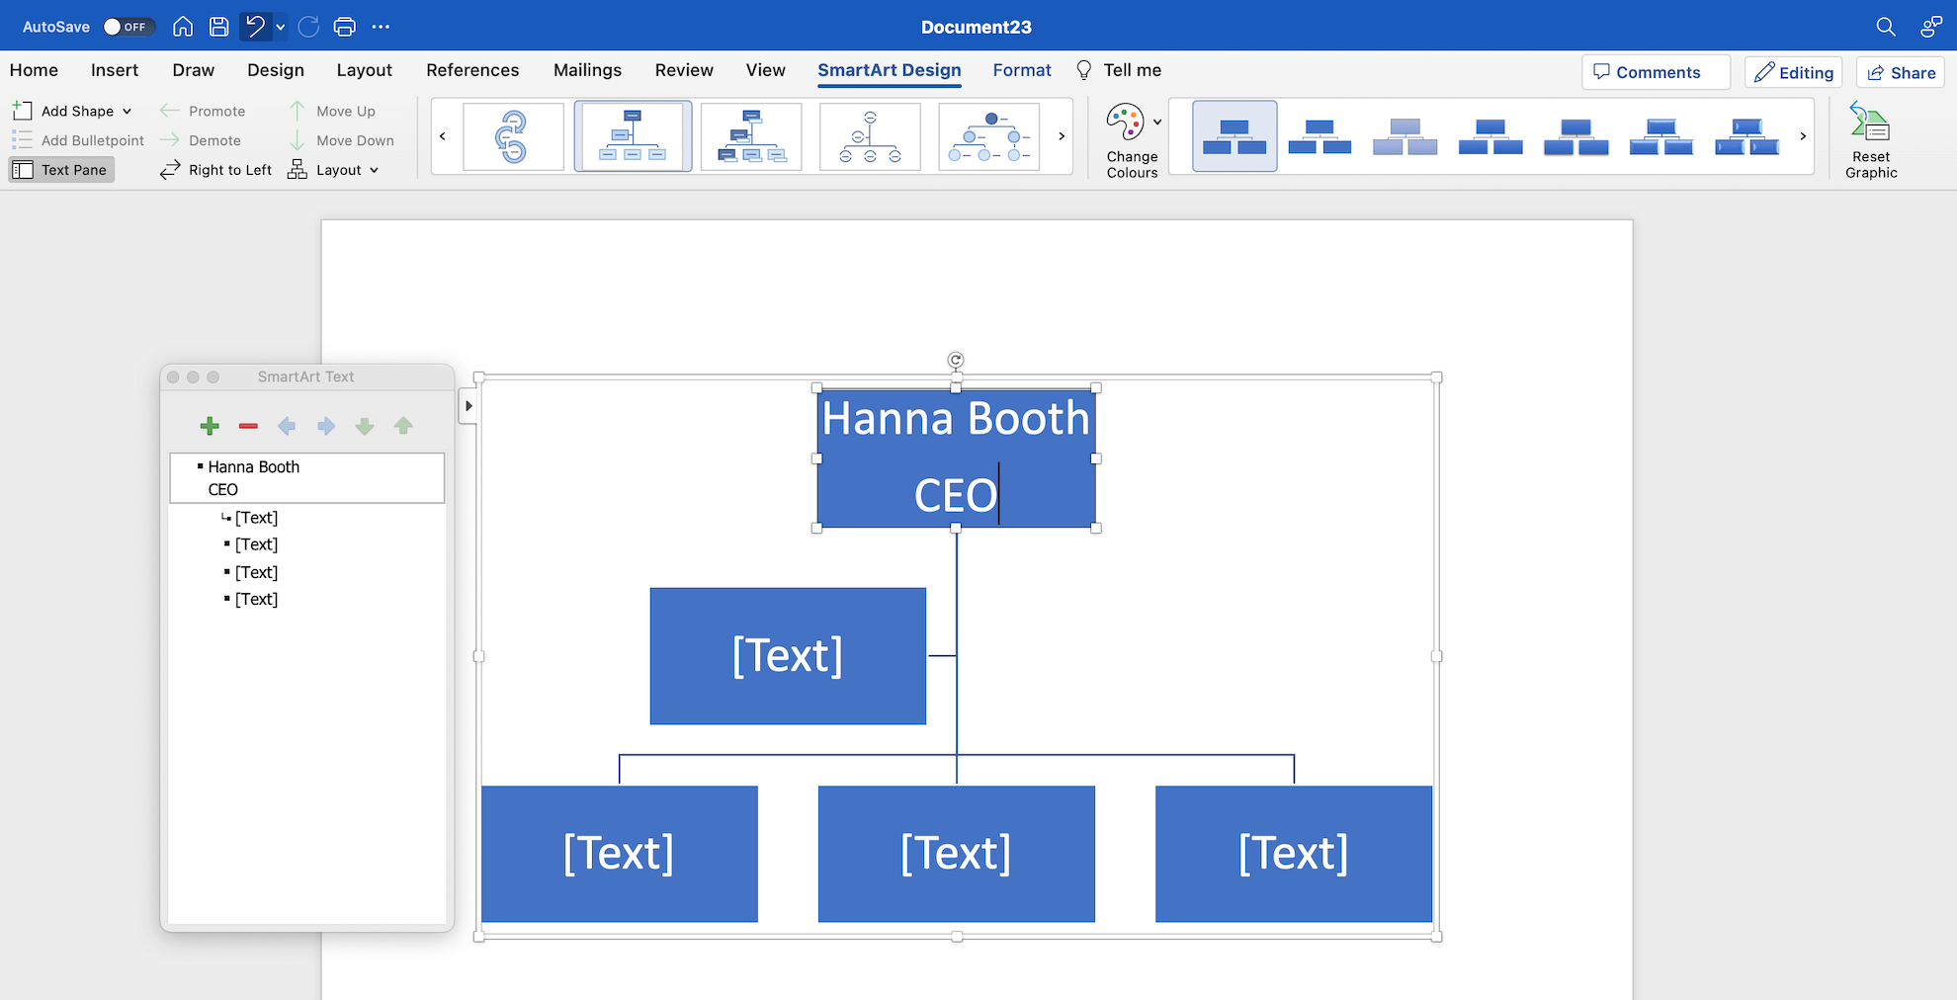Open the Home tab
1957x1000 pixels.
(34, 70)
